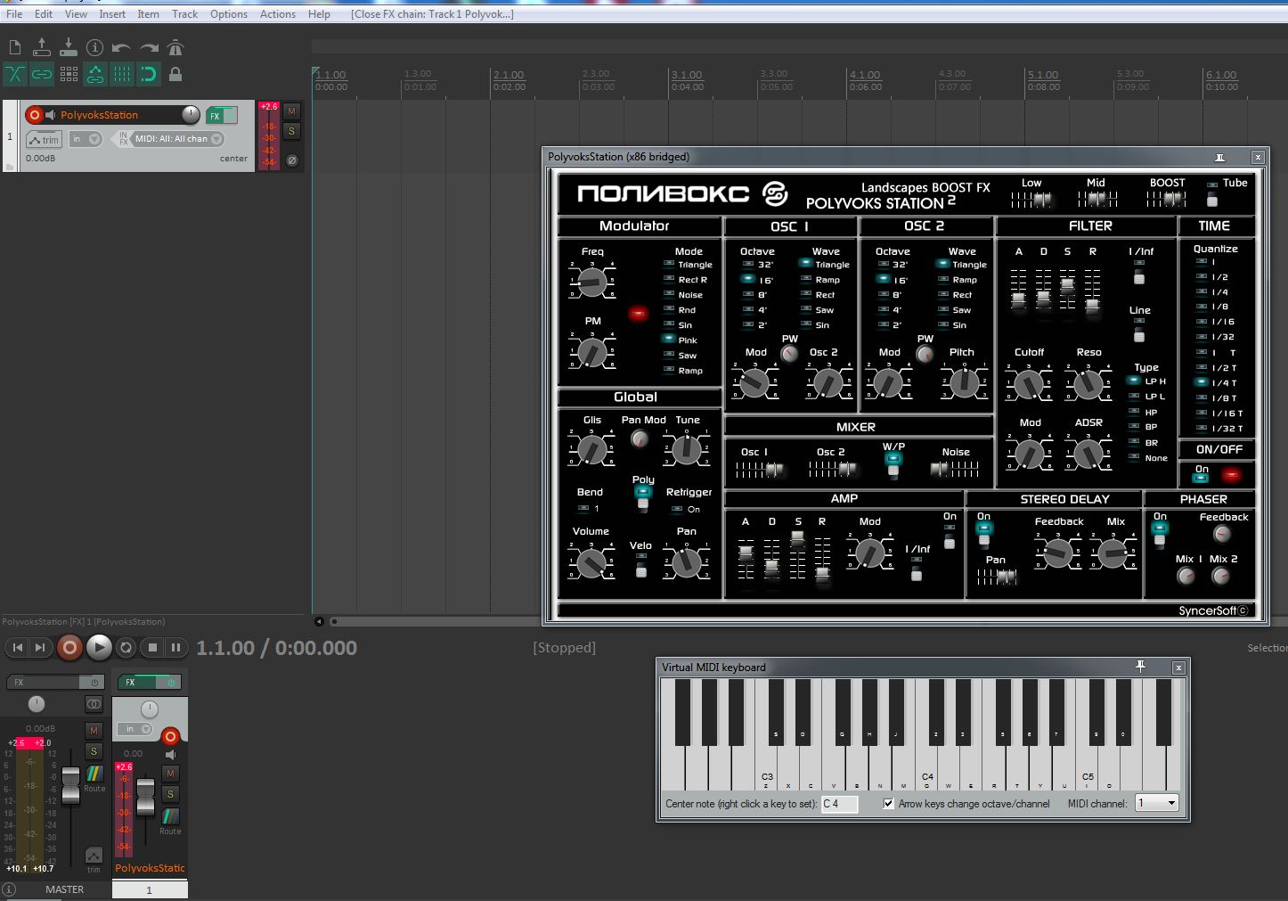
Task: Click the master trim envelope icon
Action: pos(94,856)
